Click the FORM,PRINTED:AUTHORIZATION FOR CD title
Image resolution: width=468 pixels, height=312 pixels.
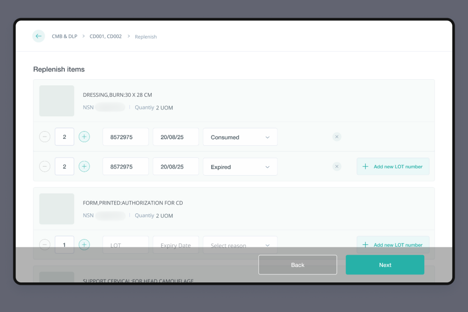click(x=133, y=203)
